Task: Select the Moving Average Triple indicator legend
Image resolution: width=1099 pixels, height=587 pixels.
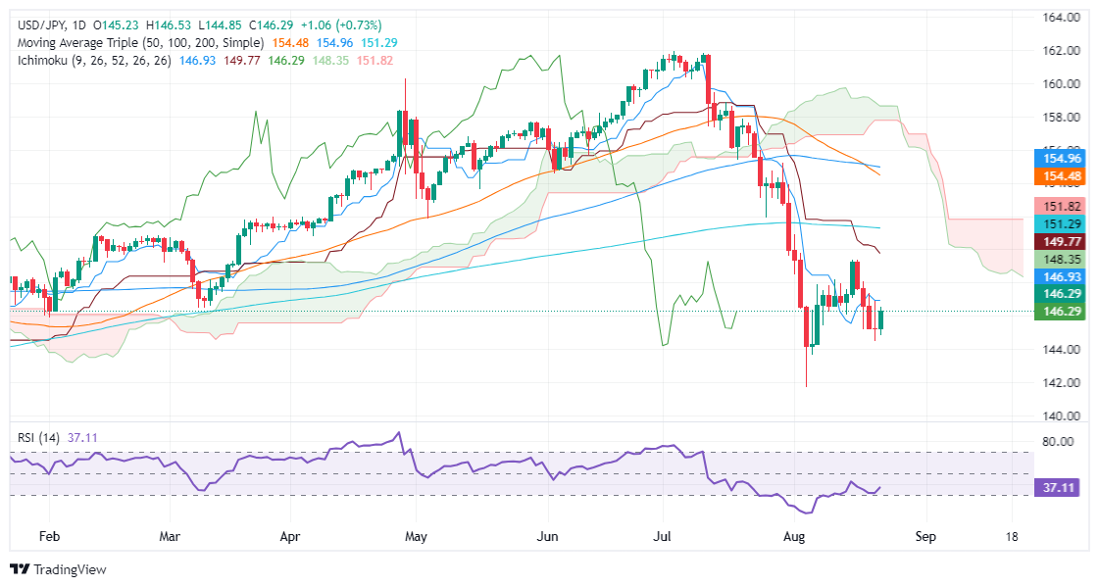Action: point(140,43)
